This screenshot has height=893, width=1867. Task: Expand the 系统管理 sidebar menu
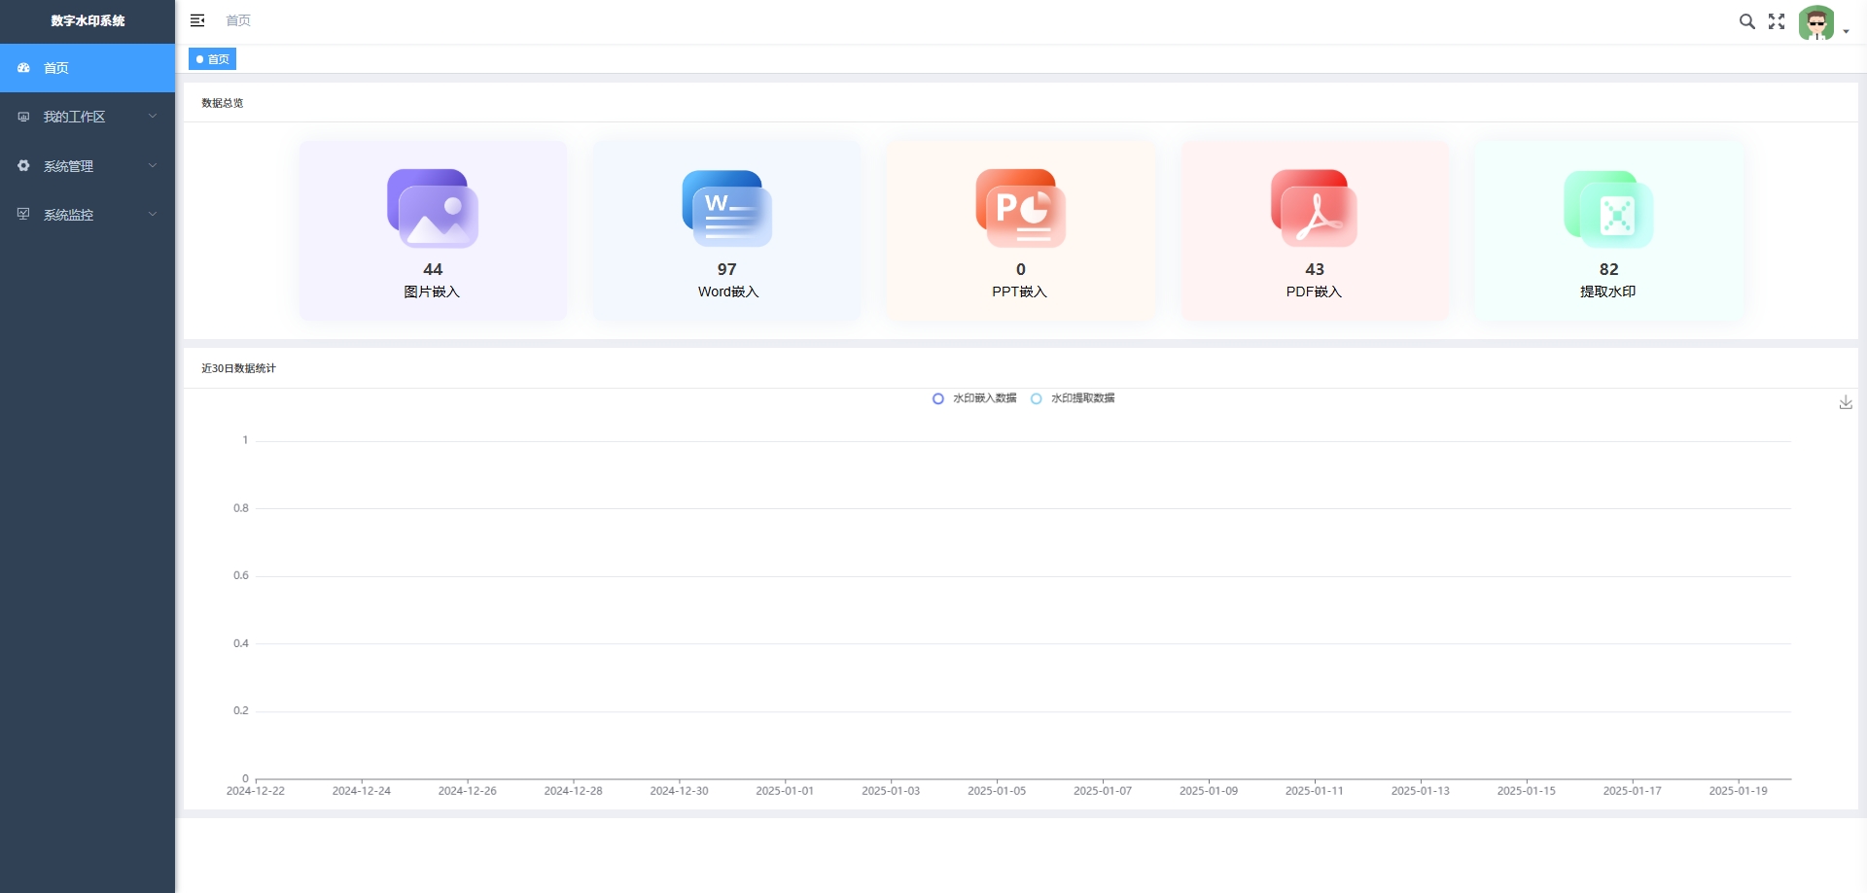[88, 166]
